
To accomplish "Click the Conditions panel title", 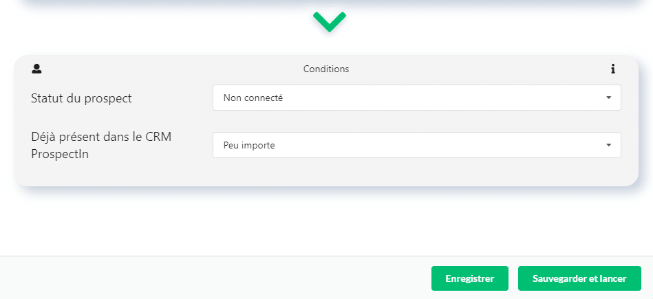I will 326,69.
